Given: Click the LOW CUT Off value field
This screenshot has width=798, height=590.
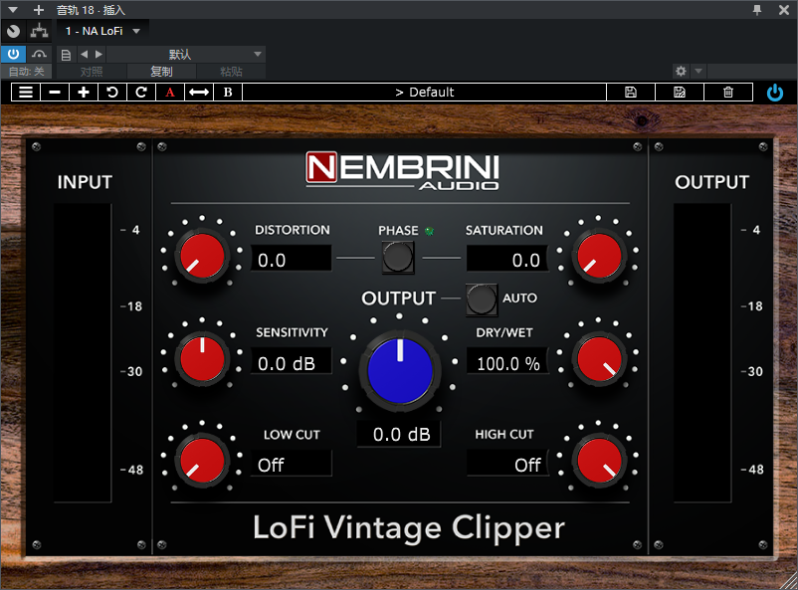Looking at the screenshot, I should click(x=292, y=464).
